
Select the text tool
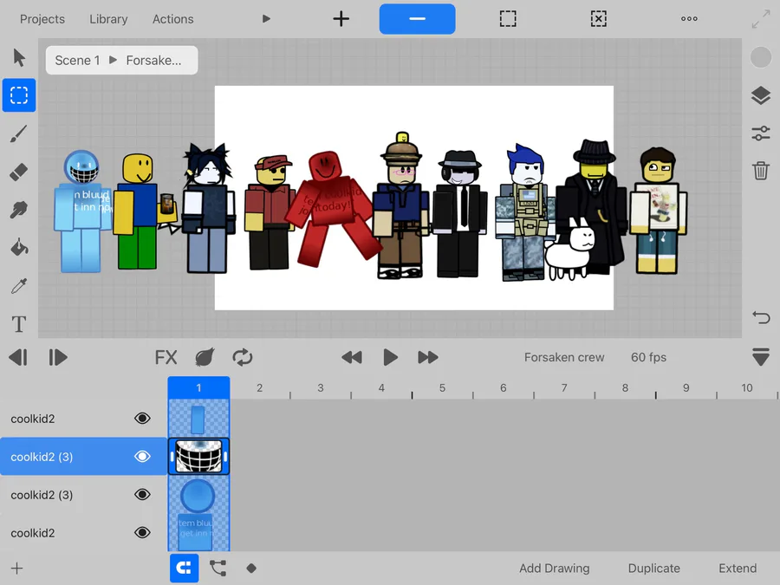(x=19, y=324)
